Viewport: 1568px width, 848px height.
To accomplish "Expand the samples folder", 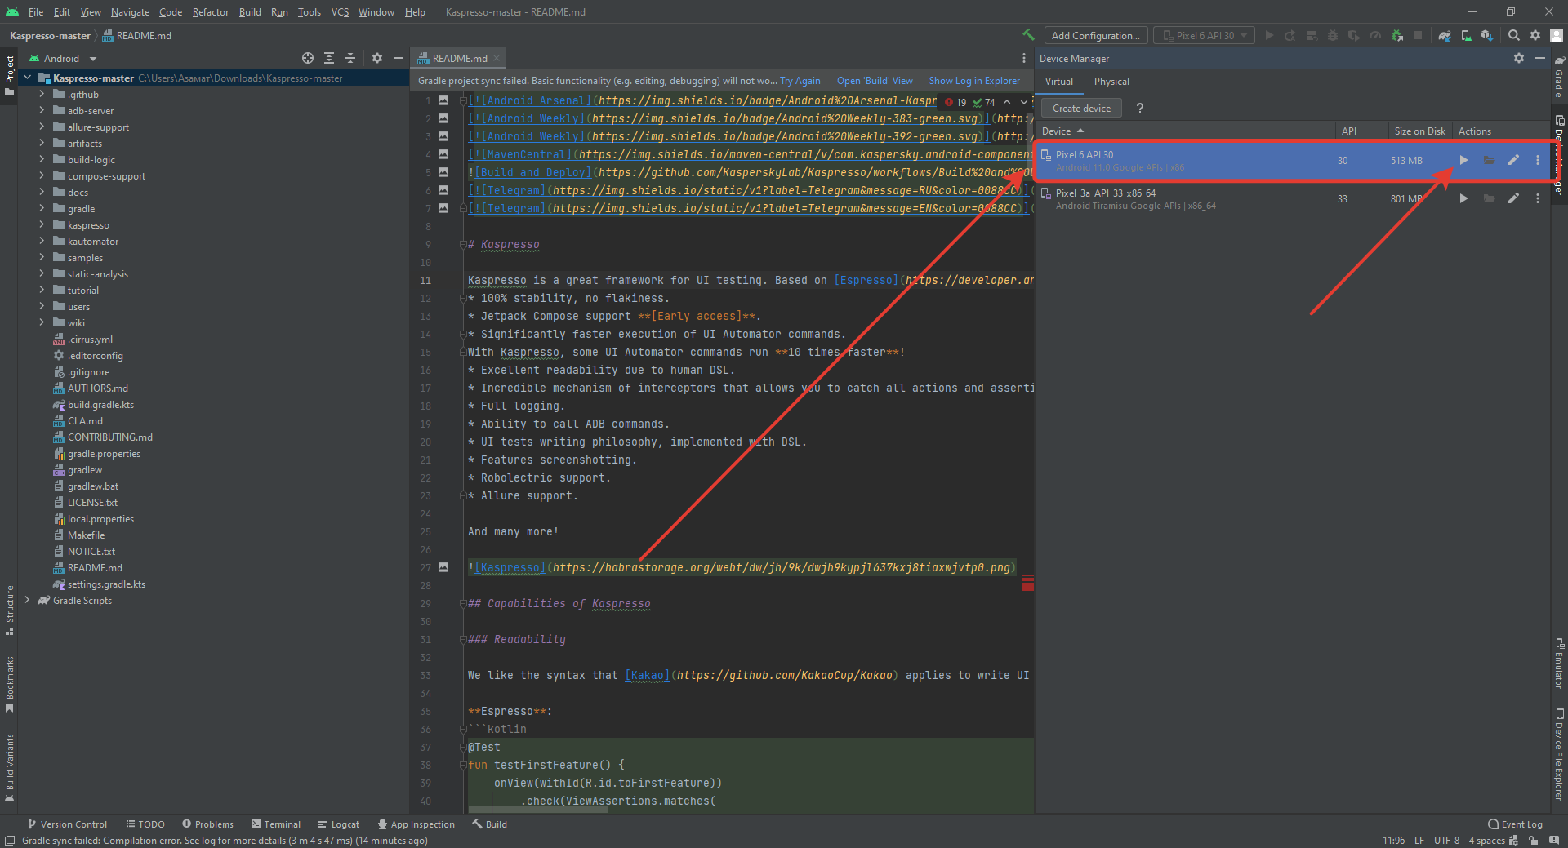I will click(42, 257).
